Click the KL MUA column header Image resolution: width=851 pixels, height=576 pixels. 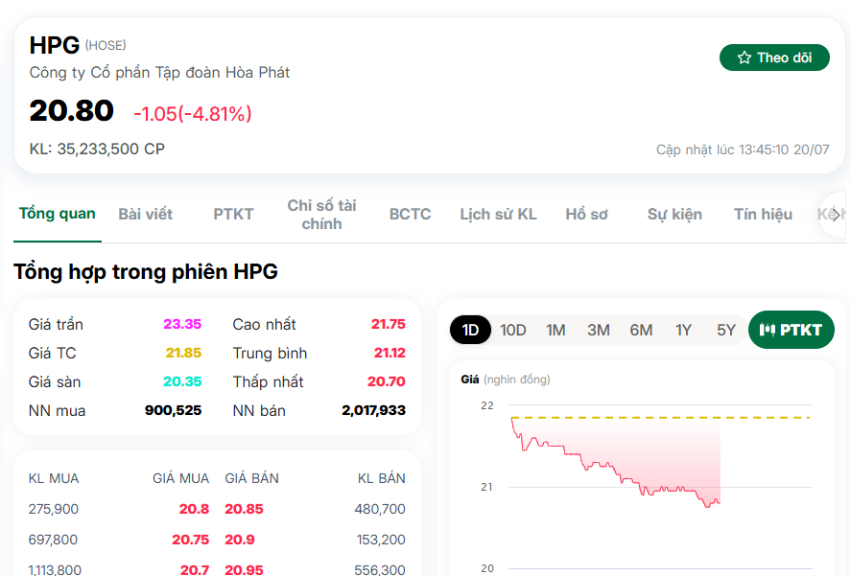click(x=54, y=478)
